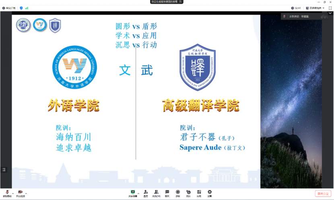Open the reactions icon
The image size is (334, 200).
coord(188,194)
